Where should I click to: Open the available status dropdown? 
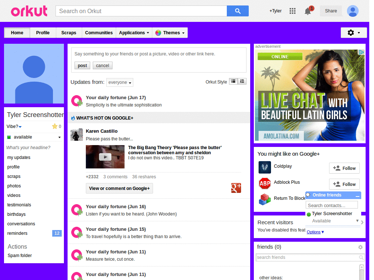[60, 137]
